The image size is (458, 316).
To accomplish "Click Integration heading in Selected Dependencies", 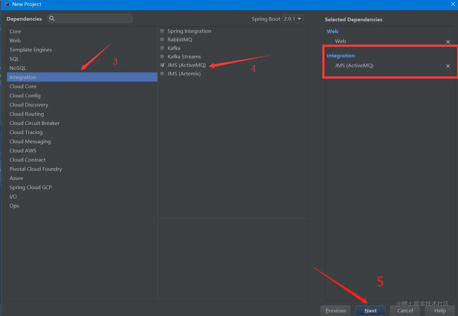I will [x=341, y=55].
